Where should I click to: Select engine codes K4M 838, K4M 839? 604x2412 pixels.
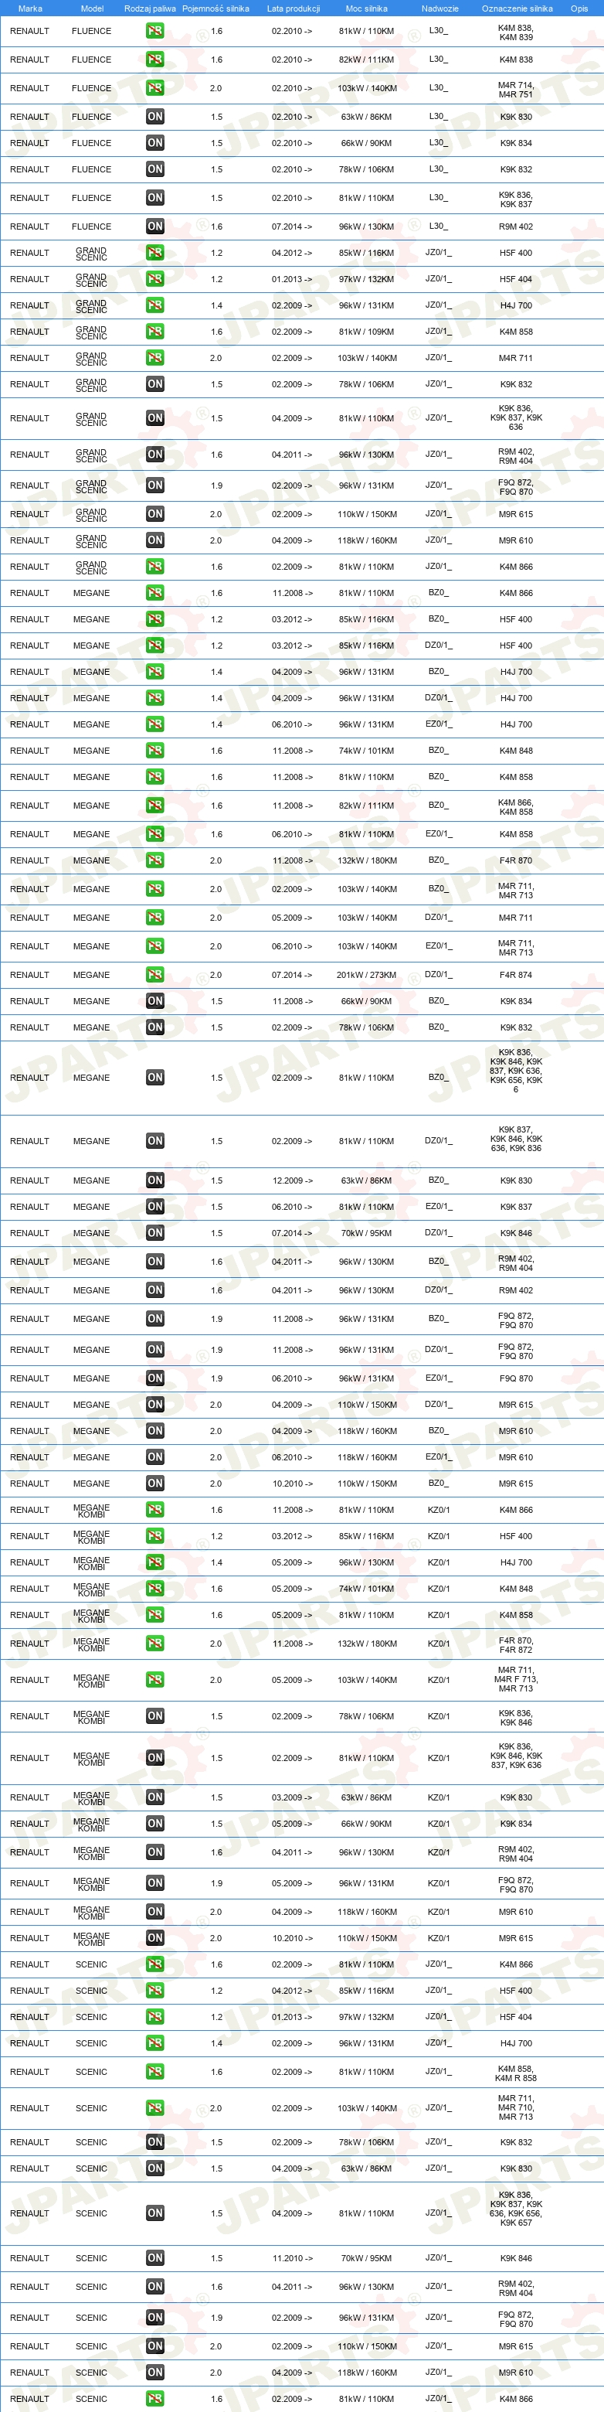coord(516,32)
